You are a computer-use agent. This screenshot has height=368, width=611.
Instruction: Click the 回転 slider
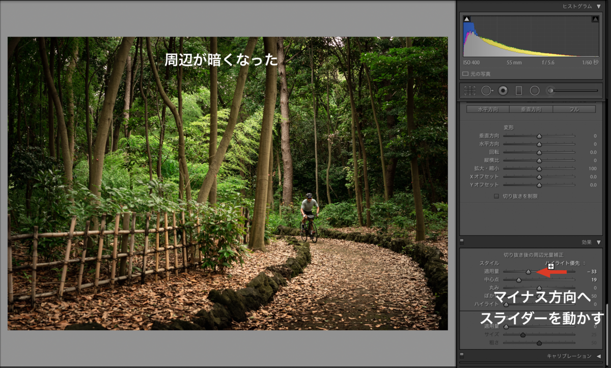[x=539, y=152]
